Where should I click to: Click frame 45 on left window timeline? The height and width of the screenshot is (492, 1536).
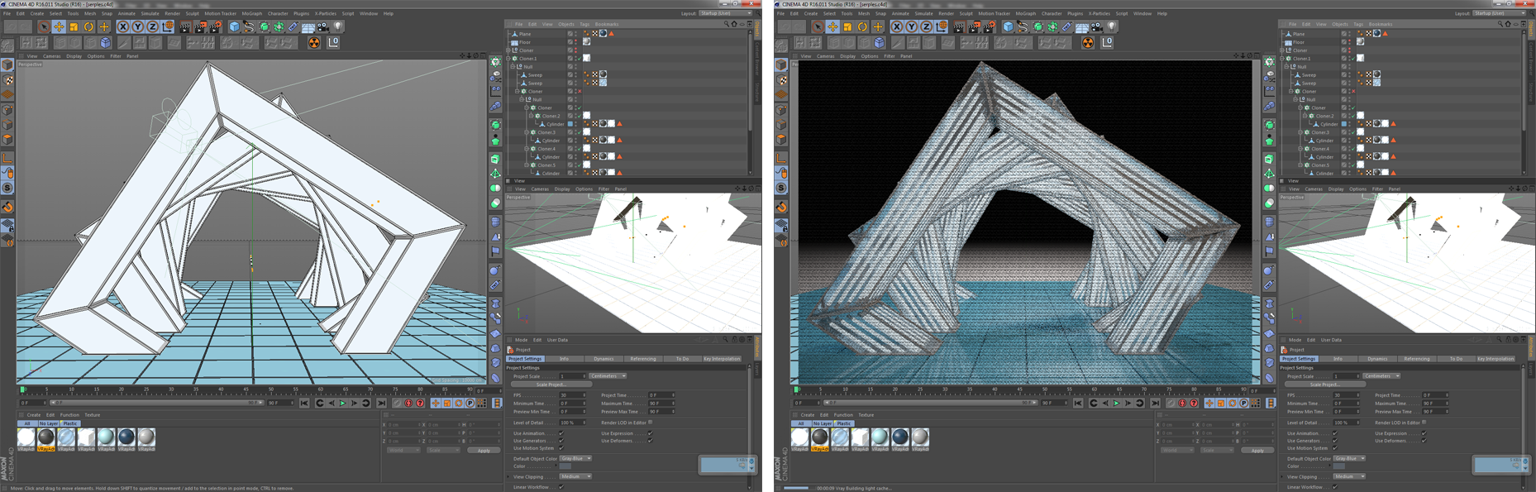[x=246, y=389]
